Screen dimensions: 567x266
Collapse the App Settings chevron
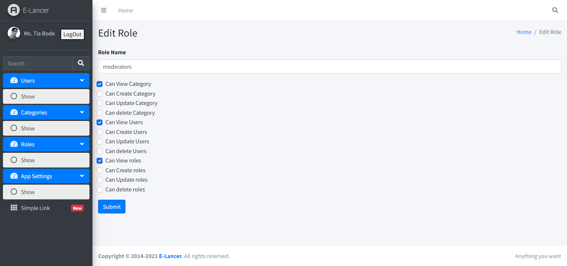click(82, 176)
